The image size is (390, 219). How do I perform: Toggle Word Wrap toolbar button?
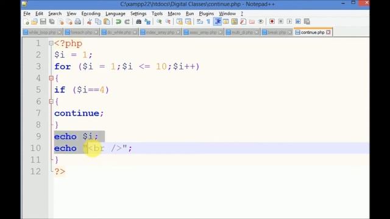200,22
